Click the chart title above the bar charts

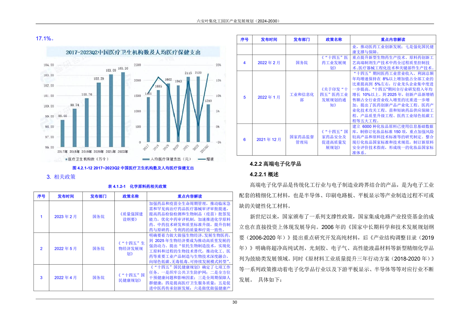click(x=133, y=52)
